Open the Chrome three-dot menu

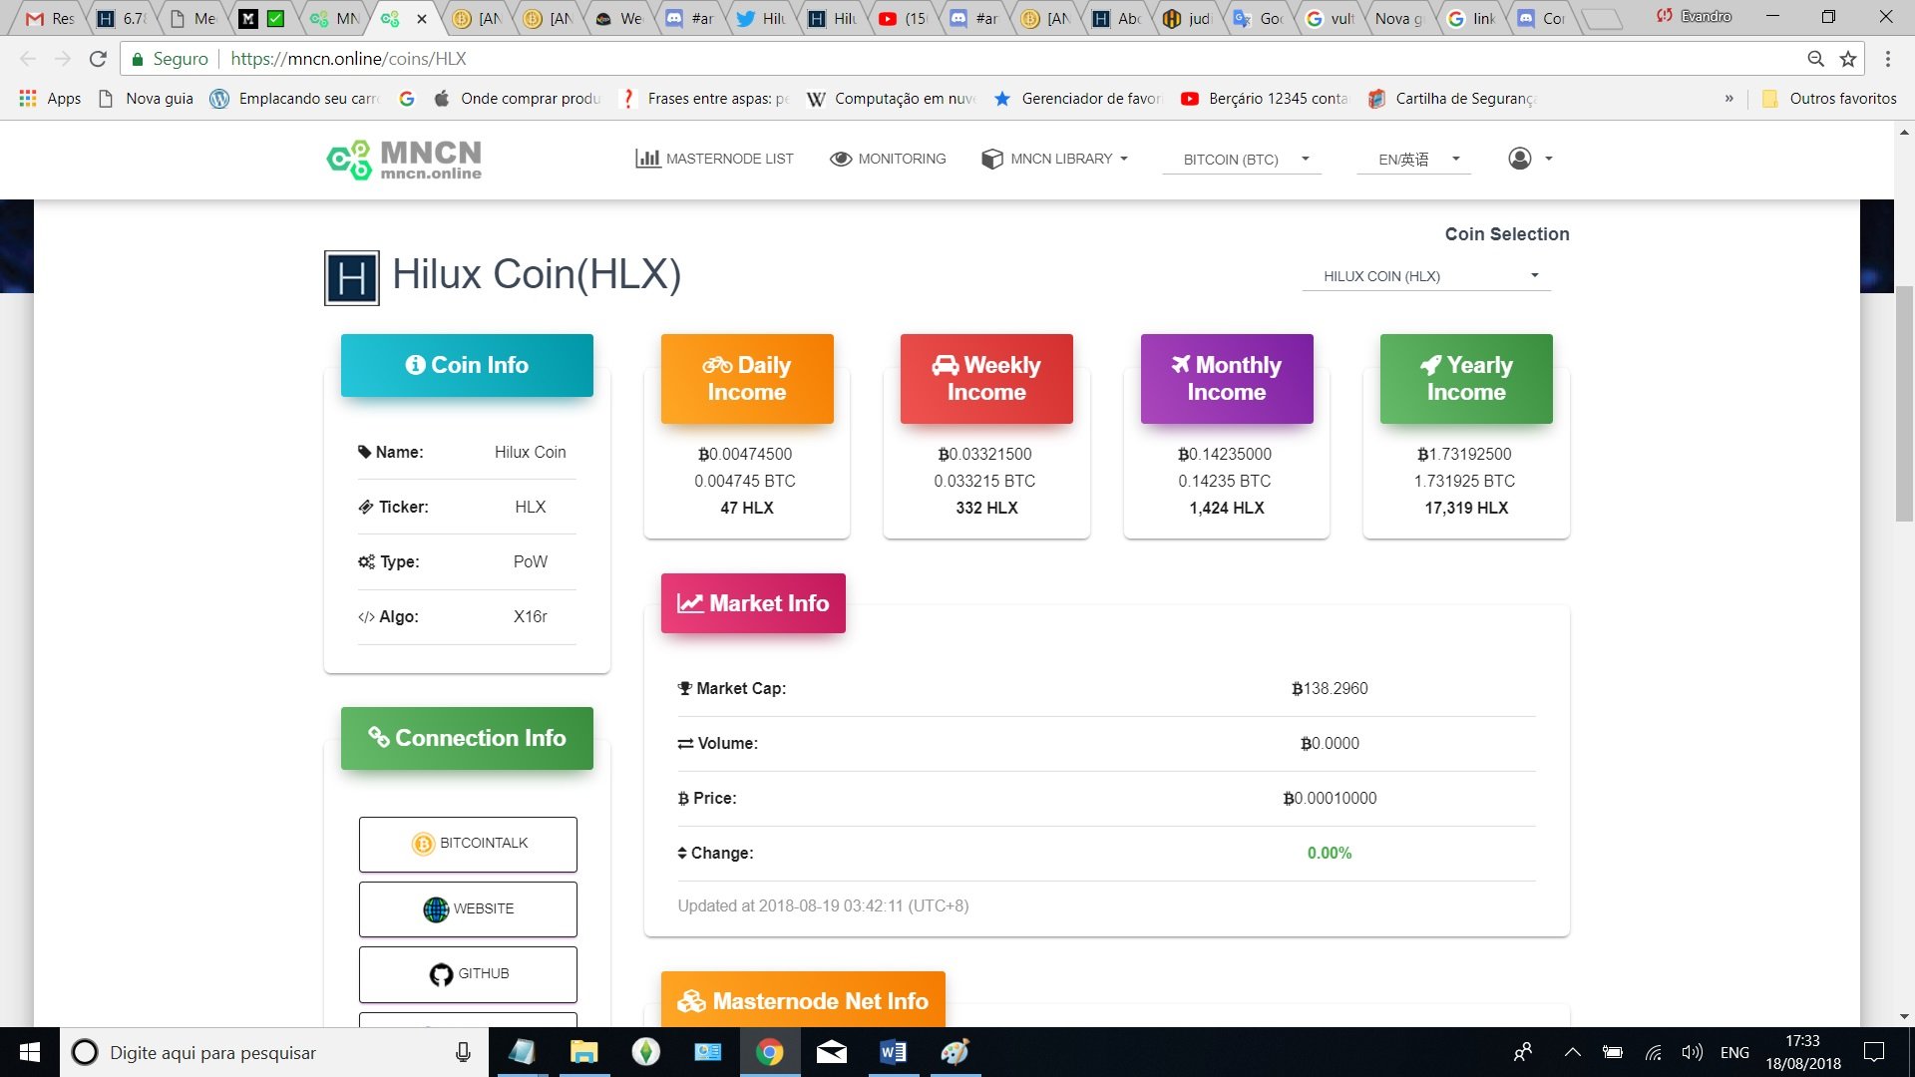click(x=1888, y=59)
